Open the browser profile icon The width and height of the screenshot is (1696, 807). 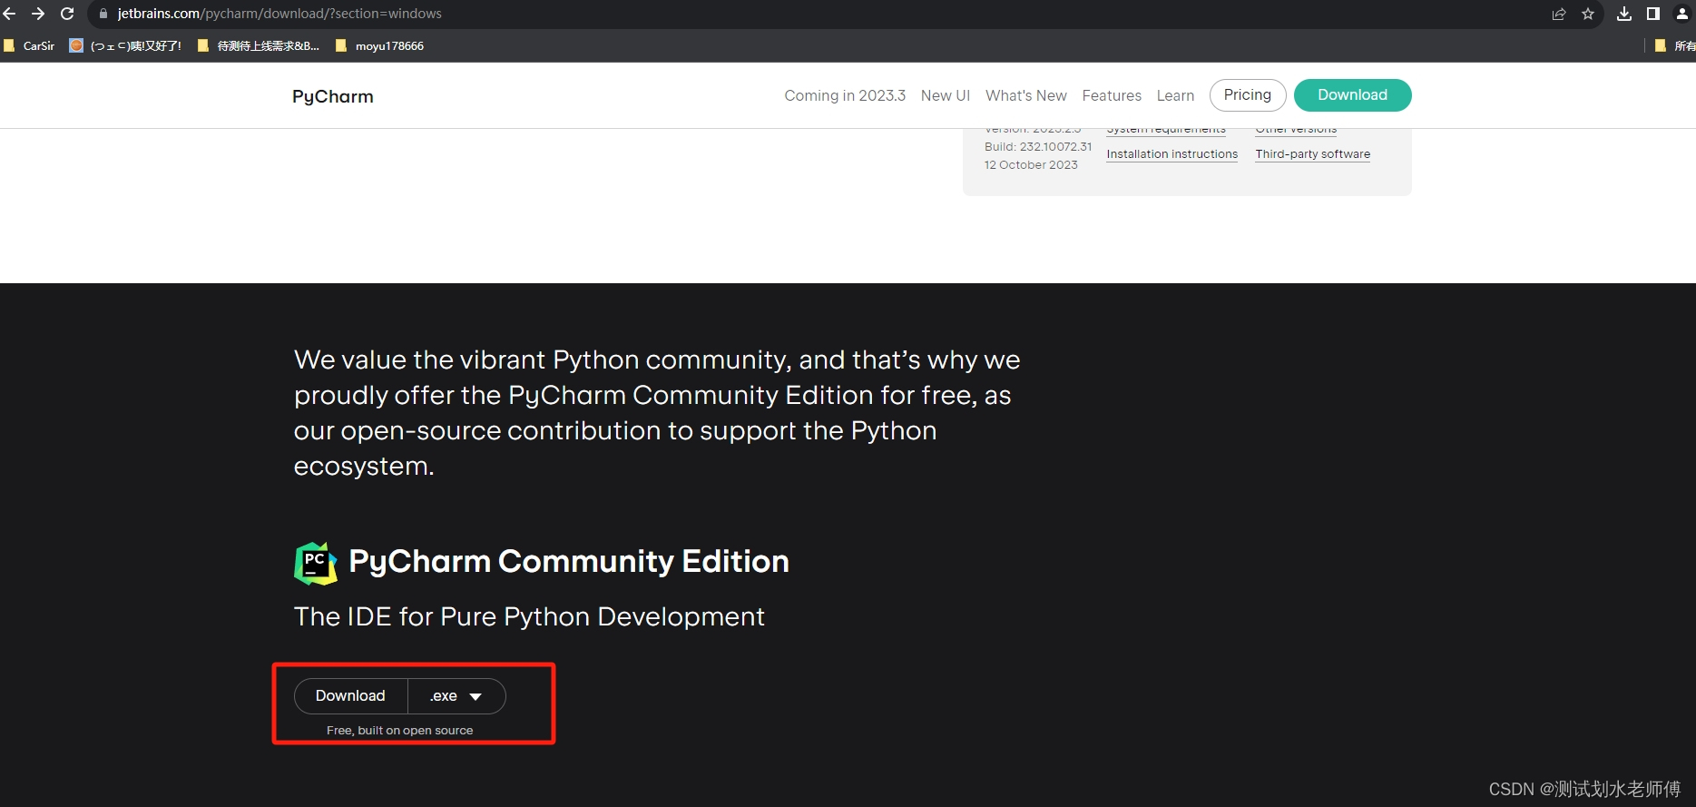tap(1681, 14)
